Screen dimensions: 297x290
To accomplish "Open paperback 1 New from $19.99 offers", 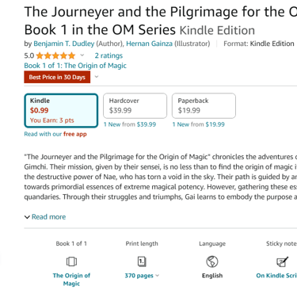I will tap(198, 124).
